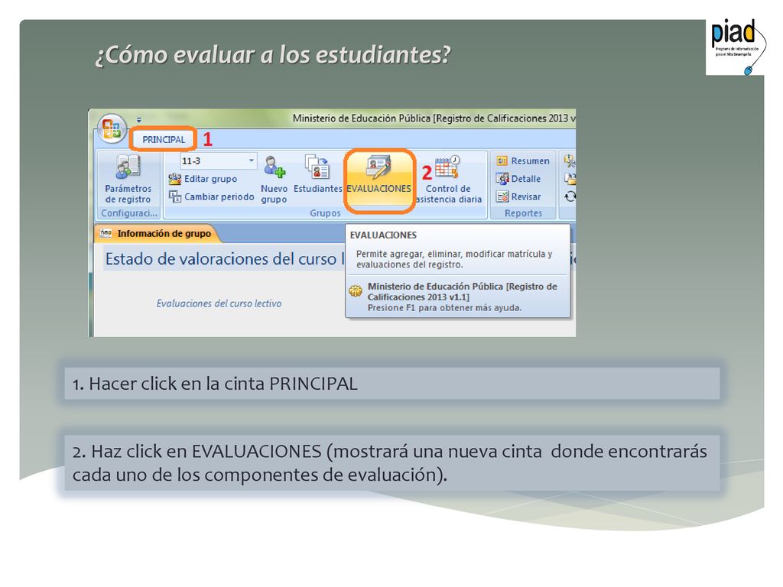The height and width of the screenshot is (587, 783).
Task: Click Cambiar periodo
Action: point(211,196)
